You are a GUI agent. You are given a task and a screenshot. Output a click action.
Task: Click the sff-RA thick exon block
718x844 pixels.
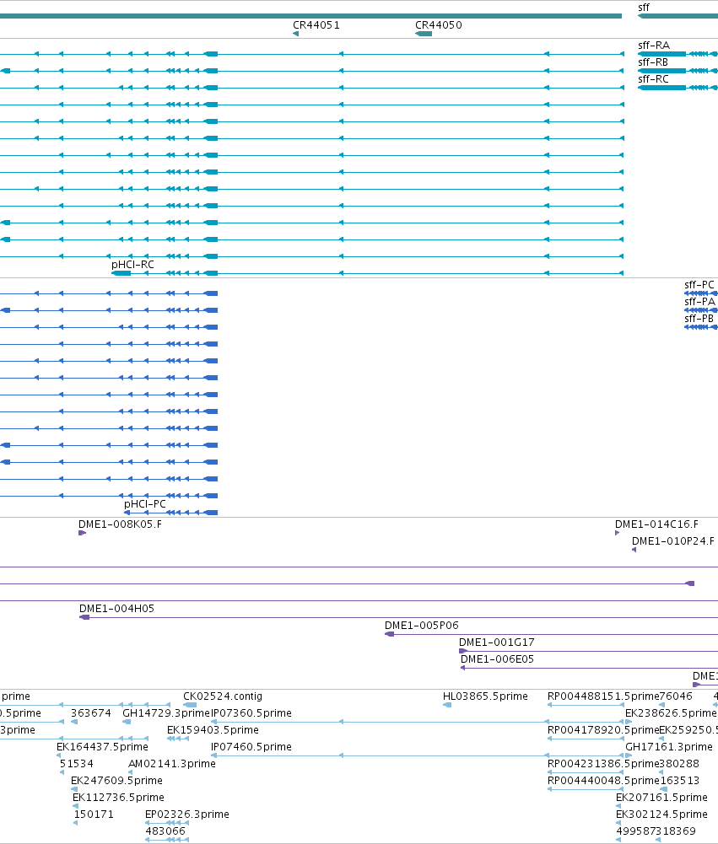pyautogui.click(x=662, y=54)
